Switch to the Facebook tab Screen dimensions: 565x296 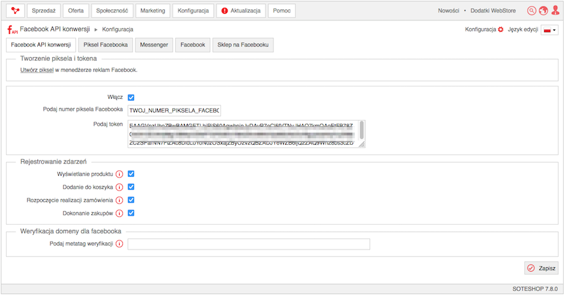(x=193, y=45)
